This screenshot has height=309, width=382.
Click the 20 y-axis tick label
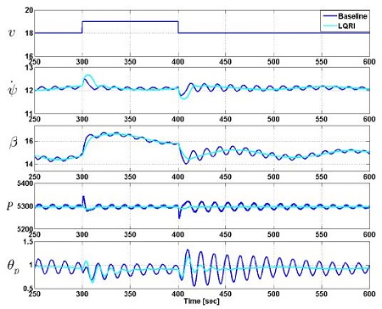pos(29,10)
